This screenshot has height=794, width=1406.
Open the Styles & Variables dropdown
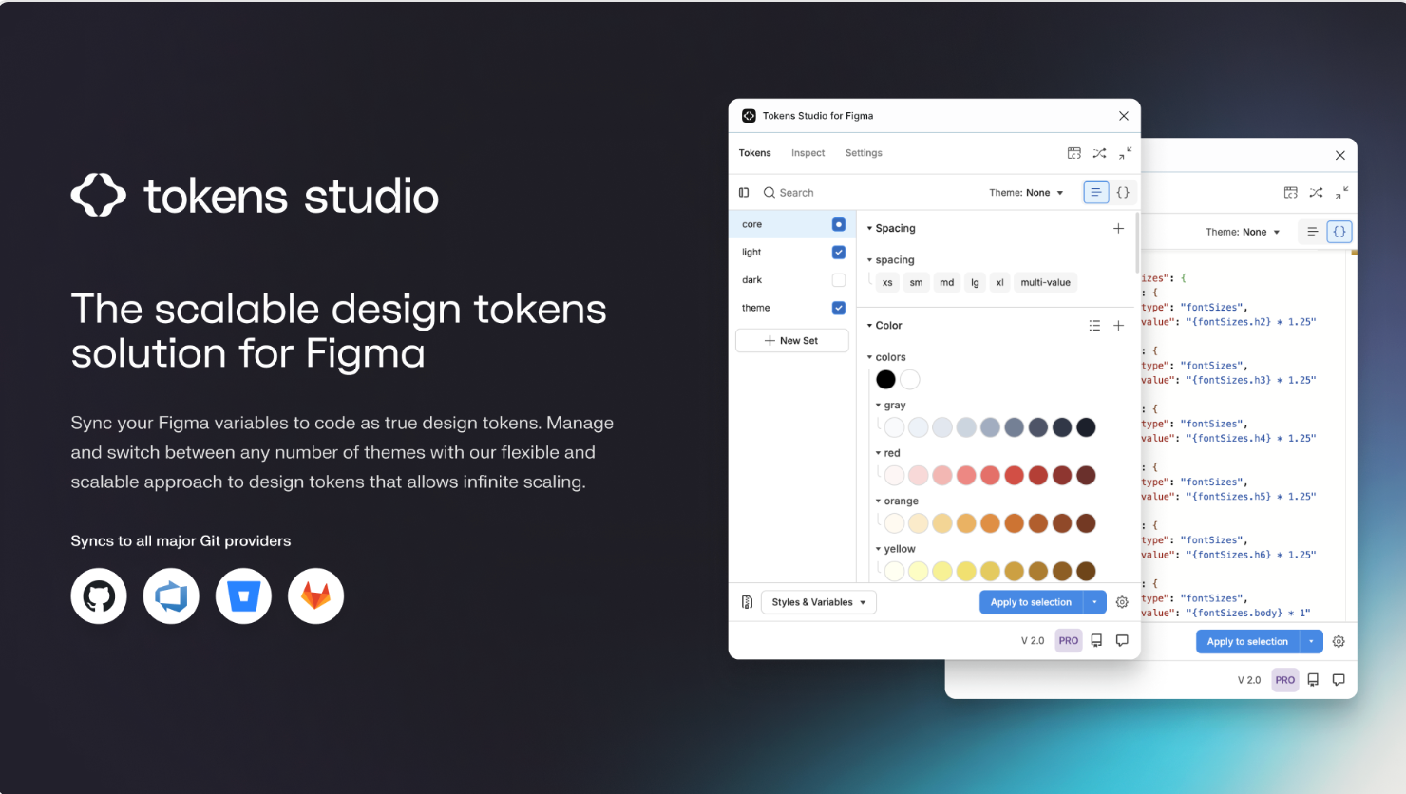click(818, 602)
